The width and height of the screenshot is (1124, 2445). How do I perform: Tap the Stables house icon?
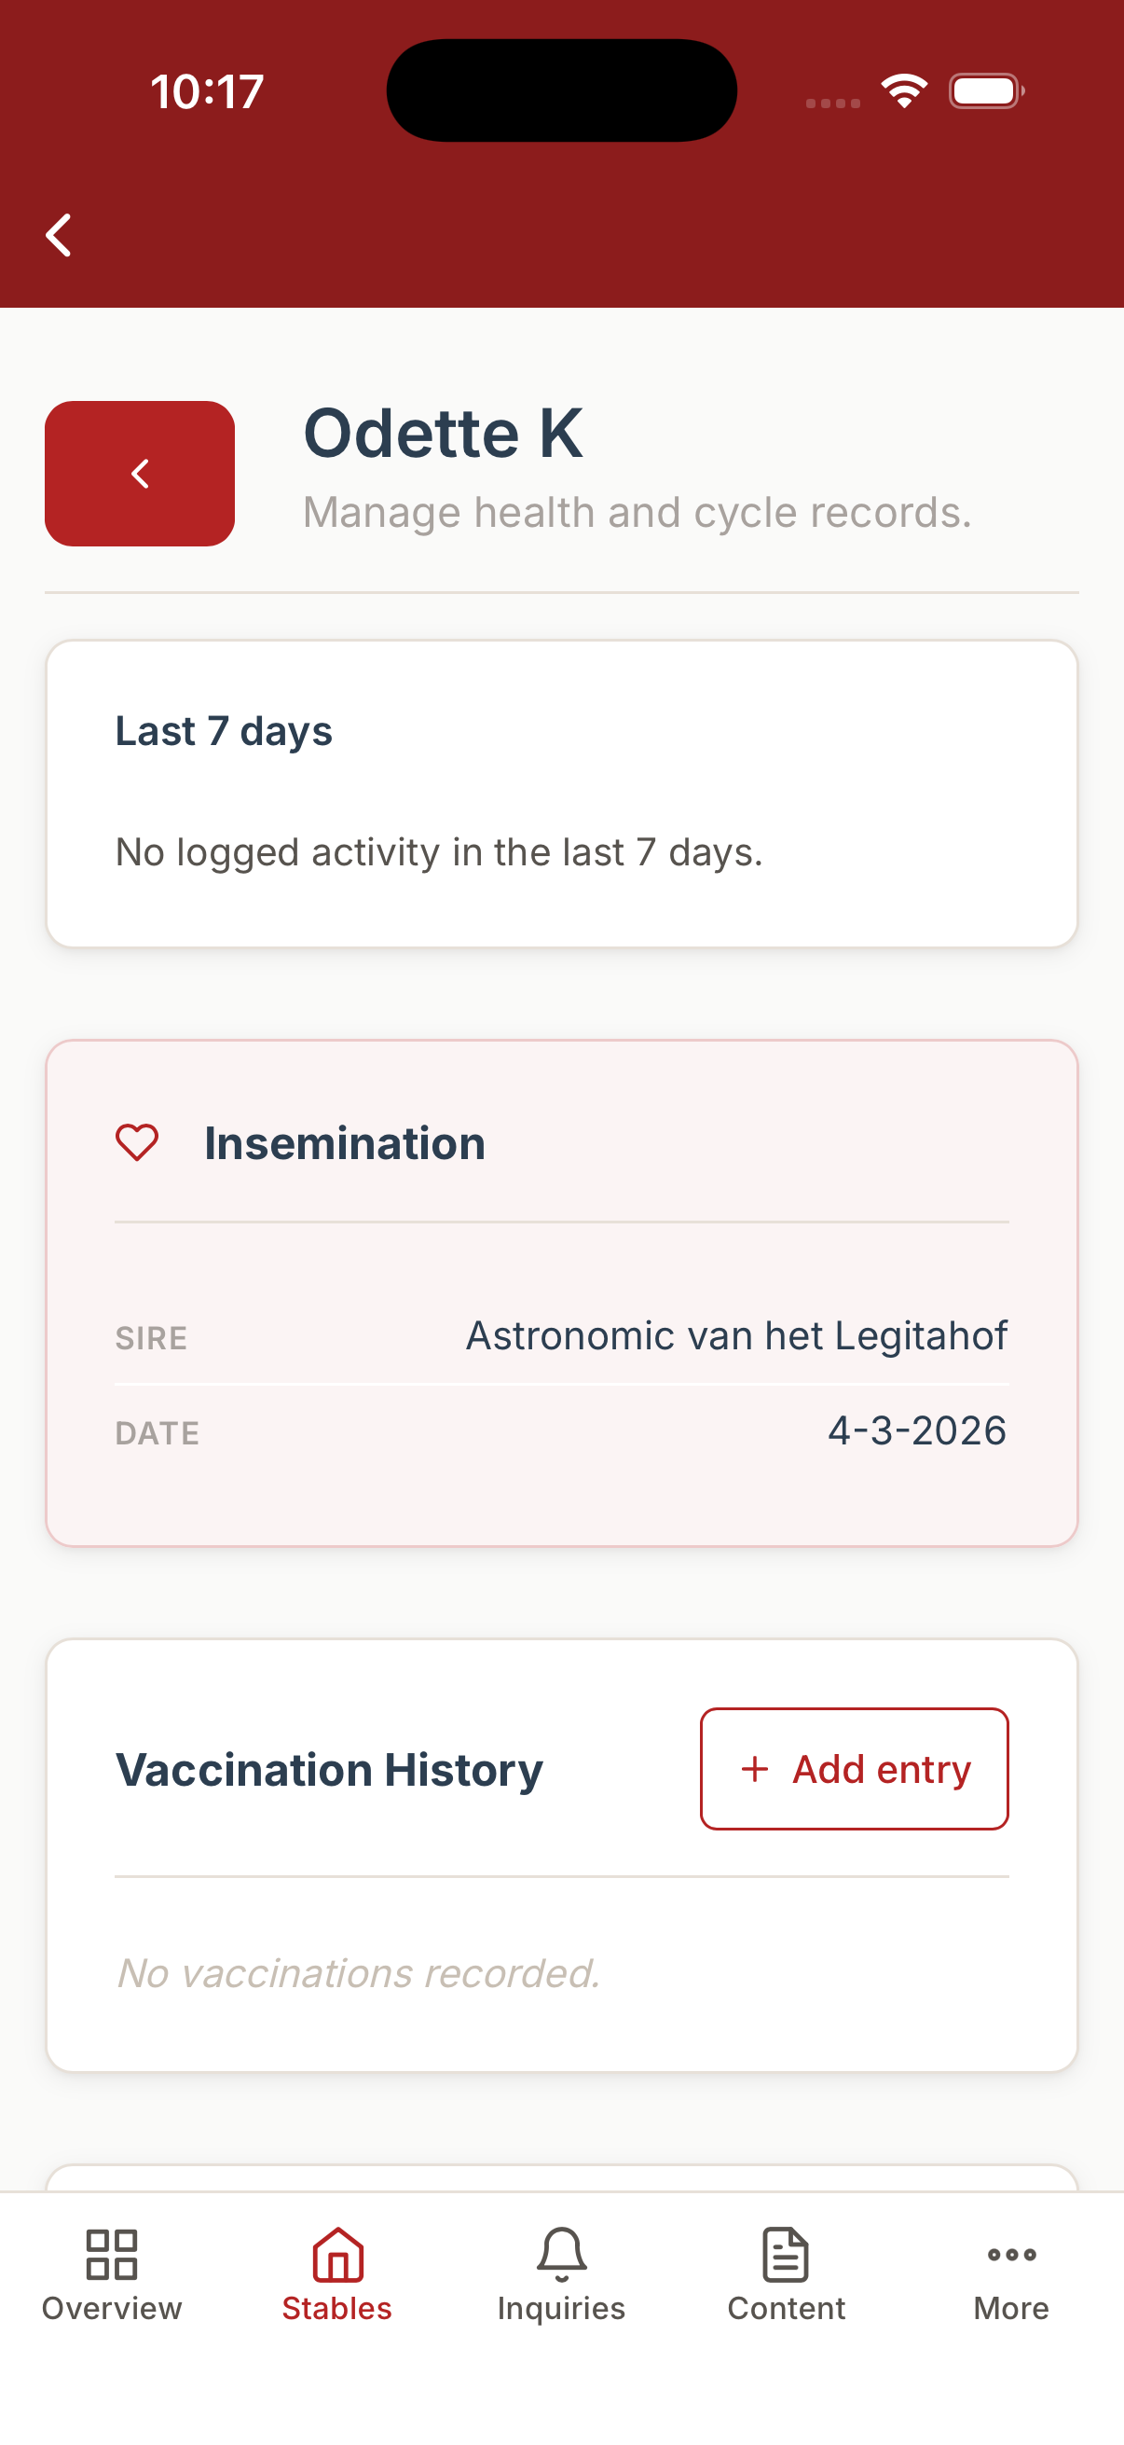click(x=337, y=2254)
